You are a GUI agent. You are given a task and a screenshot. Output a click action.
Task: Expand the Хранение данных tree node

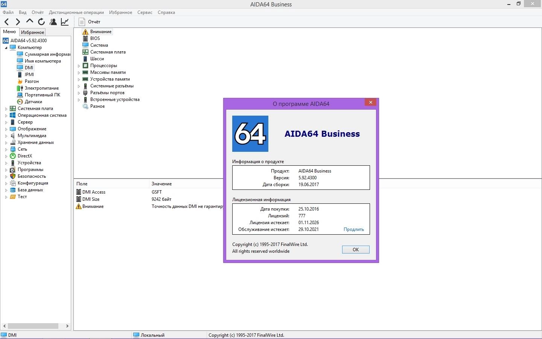[x=6, y=143]
